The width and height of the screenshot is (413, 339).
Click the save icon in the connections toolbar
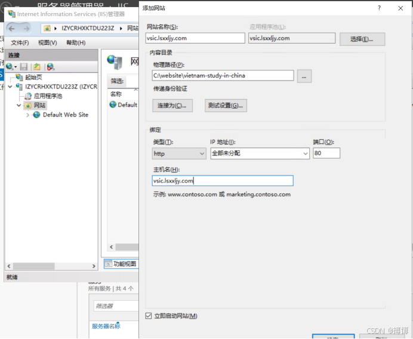[x=24, y=67]
